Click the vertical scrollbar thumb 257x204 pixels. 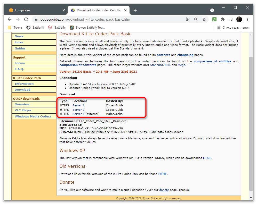(x=251, y=124)
